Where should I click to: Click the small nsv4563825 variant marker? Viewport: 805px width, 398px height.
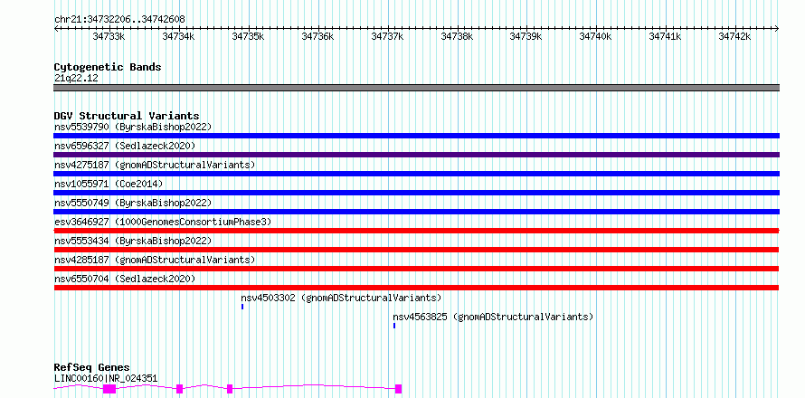pyautogui.click(x=394, y=326)
